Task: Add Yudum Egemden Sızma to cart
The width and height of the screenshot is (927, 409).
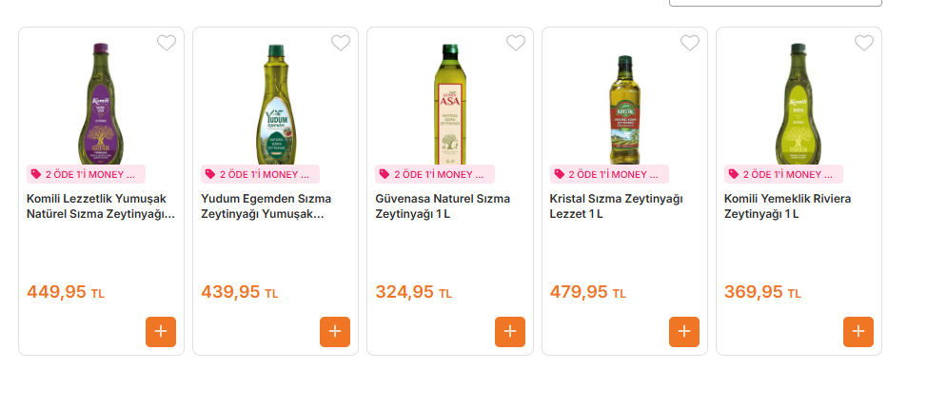Action: pos(335,332)
